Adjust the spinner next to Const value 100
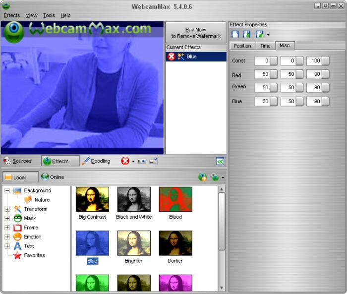347x294 pixels. (x=326, y=60)
